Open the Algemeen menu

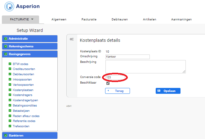pos(59,20)
